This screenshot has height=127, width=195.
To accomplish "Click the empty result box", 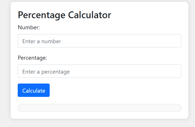I will 99,108.
